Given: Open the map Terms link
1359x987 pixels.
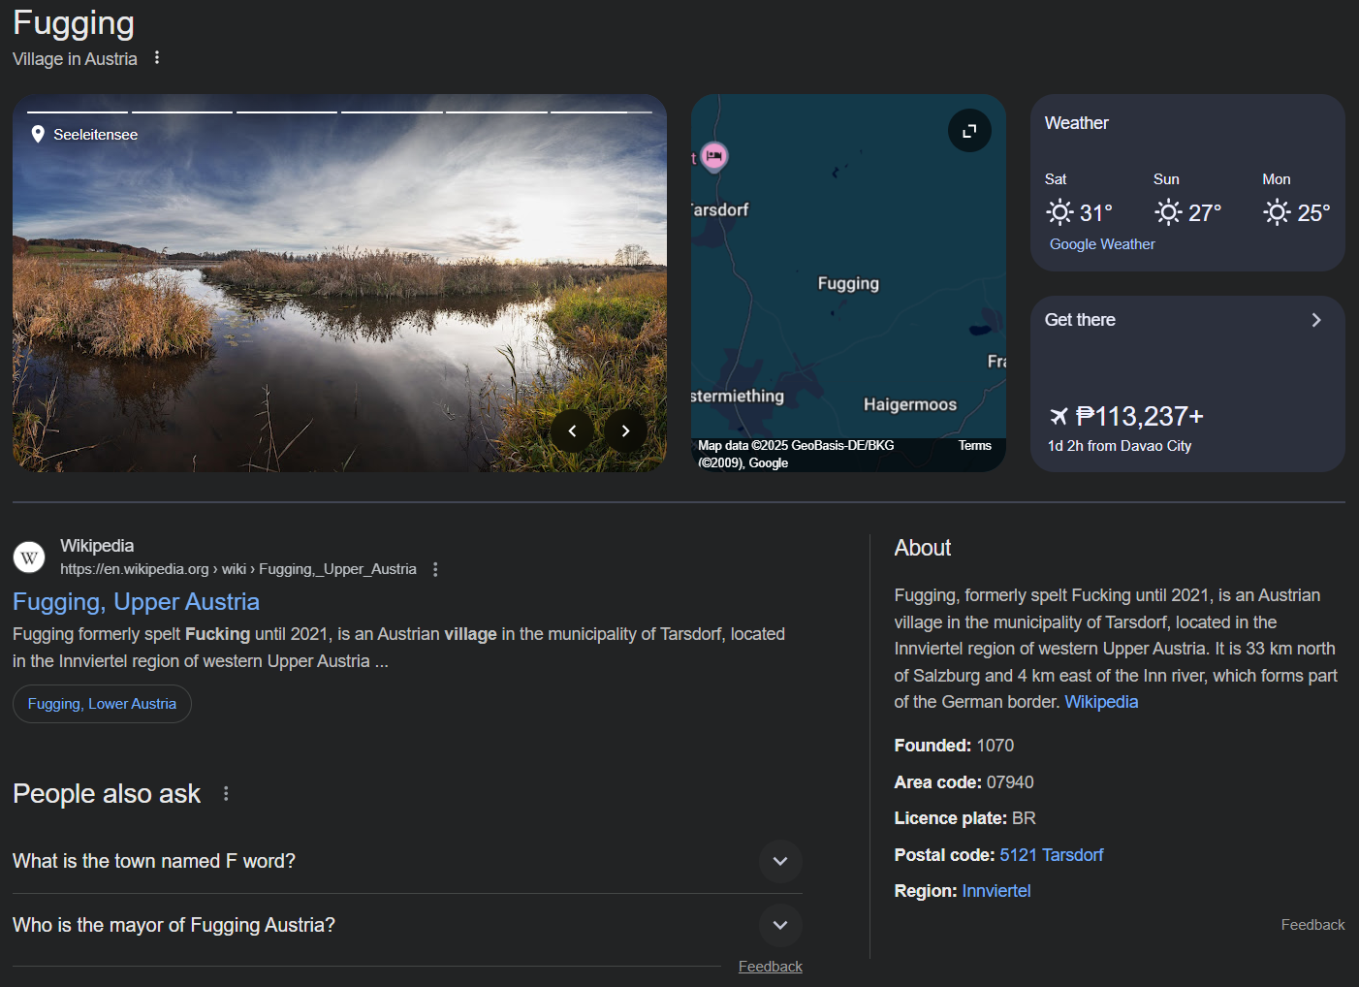Looking at the screenshot, I should 974,446.
